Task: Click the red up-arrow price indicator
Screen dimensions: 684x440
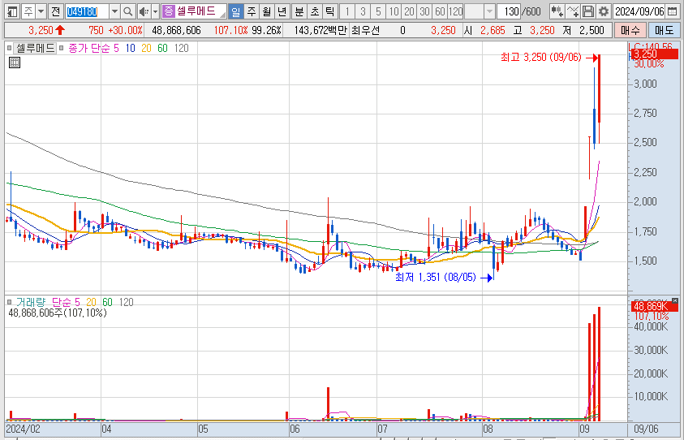Action: [x=60, y=30]
